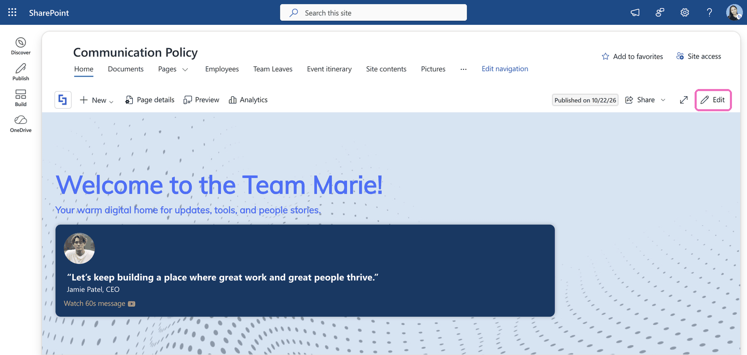
Task: Open Publish in the left rail
Action: pos(21,72)
